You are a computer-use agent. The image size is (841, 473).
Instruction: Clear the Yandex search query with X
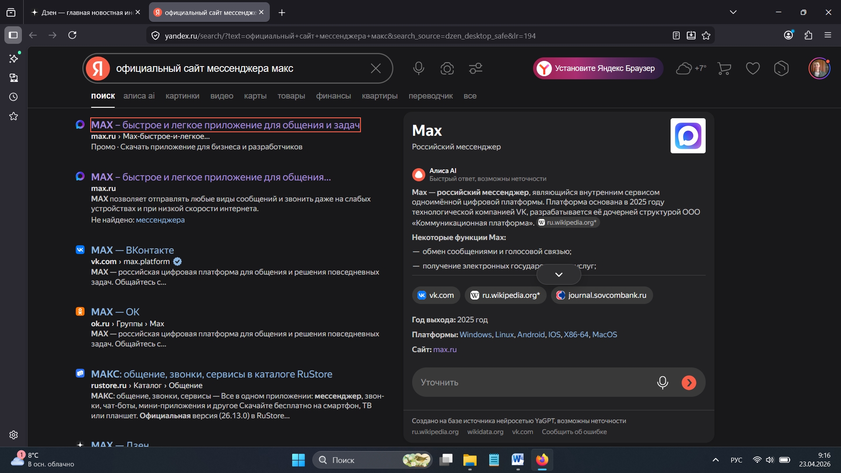pos(376,68)
